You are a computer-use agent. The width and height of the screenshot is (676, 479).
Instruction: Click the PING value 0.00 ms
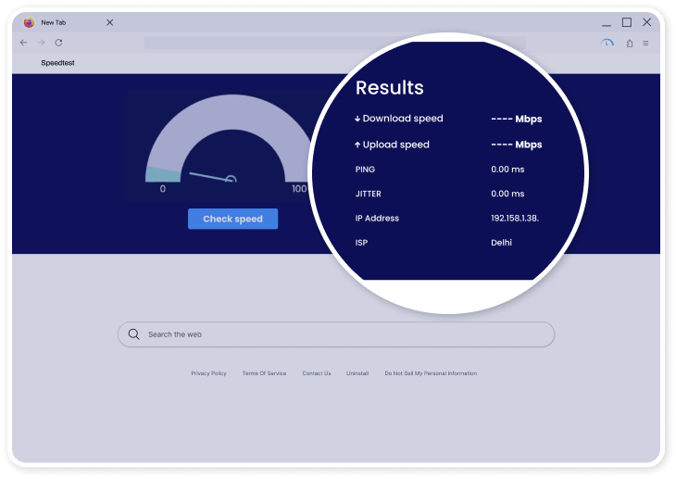click(x=507, y=170)
